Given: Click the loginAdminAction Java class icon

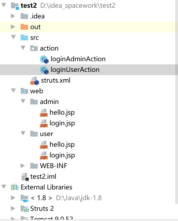Looking at the screenshot, I should [44, 59].
